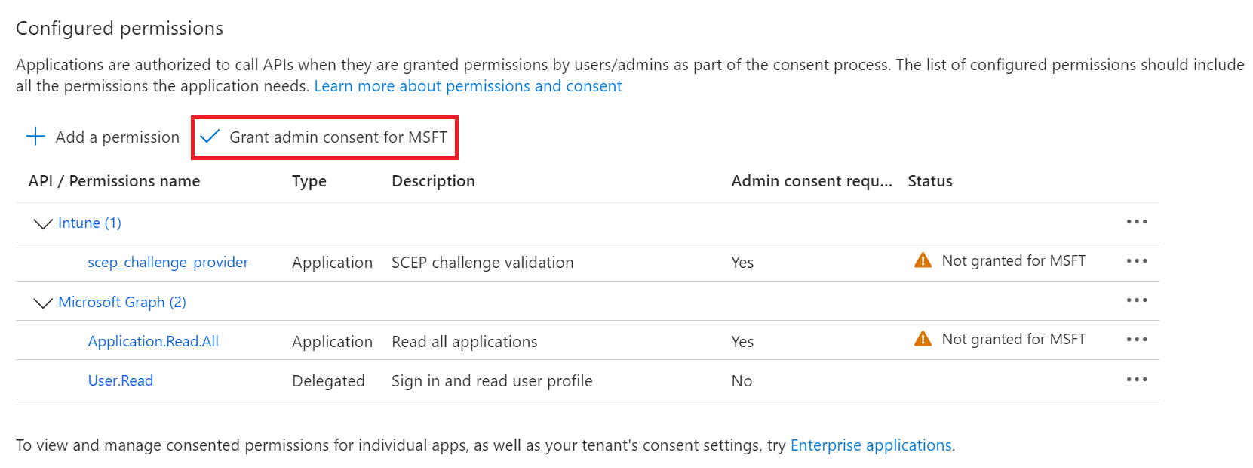Click the checkmark icon for Grant admin consent
Viewport: 1253px width, 468px height.
tap(209, 137)
